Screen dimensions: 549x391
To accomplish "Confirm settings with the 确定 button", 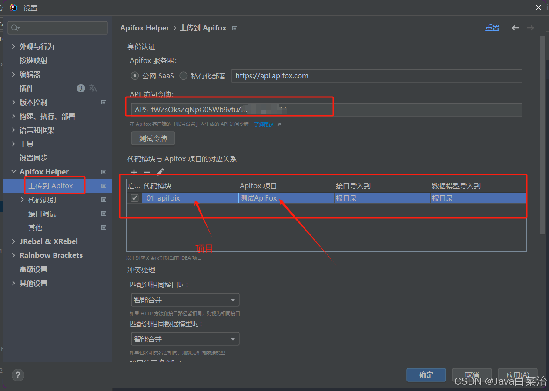I will (x=426, y=375).
